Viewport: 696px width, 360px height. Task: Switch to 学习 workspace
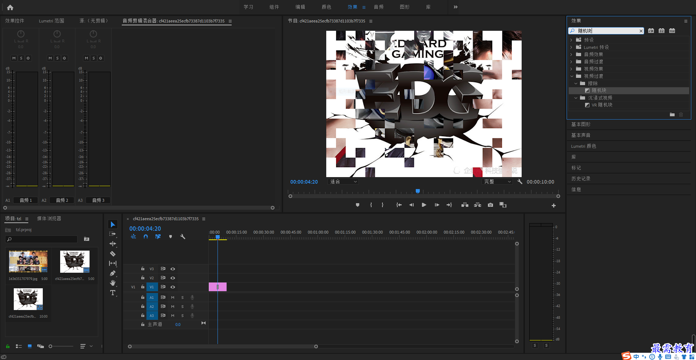click(248, 7)
